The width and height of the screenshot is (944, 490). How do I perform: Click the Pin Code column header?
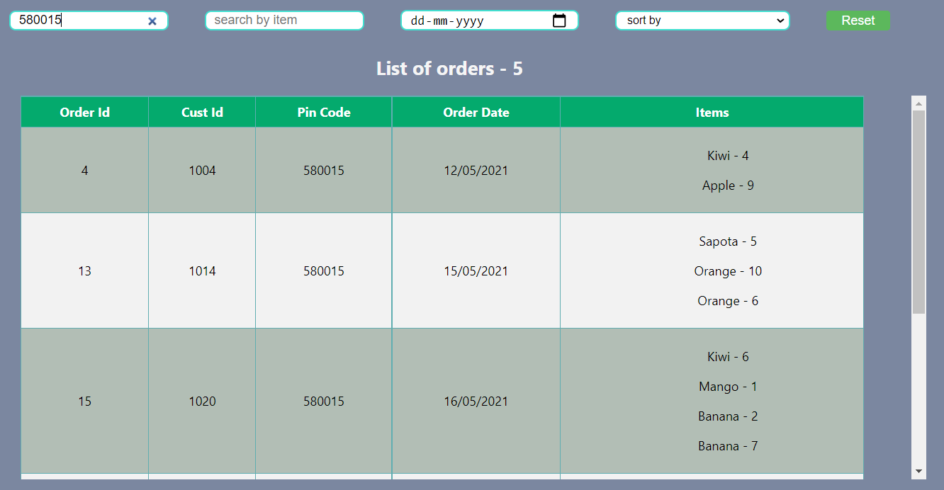[x=324, y=112]
